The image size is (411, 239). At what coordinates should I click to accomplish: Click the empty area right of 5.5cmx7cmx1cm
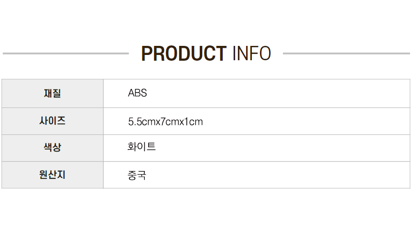tap(306, 121)
